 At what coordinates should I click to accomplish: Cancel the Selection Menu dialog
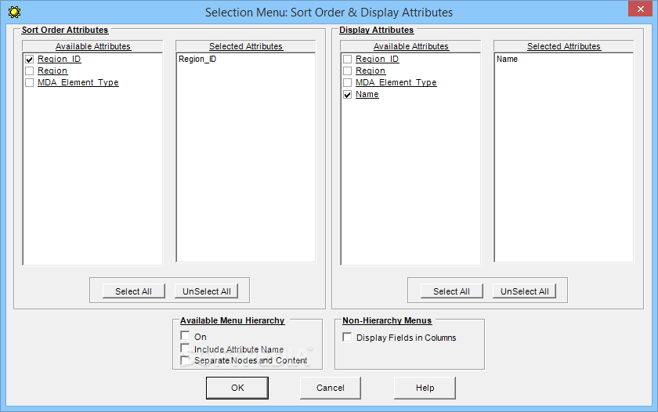tap(331, 388)
